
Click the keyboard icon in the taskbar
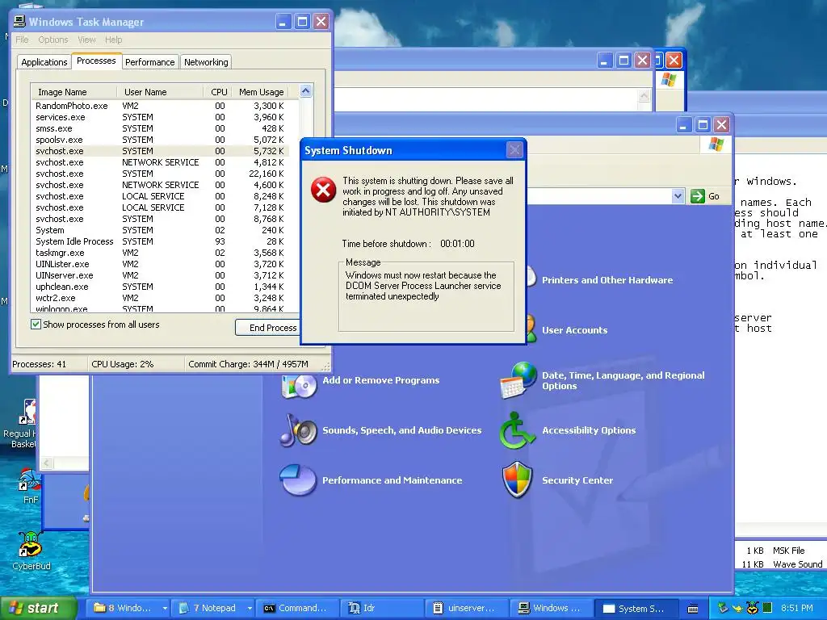[x=693, y=609]
